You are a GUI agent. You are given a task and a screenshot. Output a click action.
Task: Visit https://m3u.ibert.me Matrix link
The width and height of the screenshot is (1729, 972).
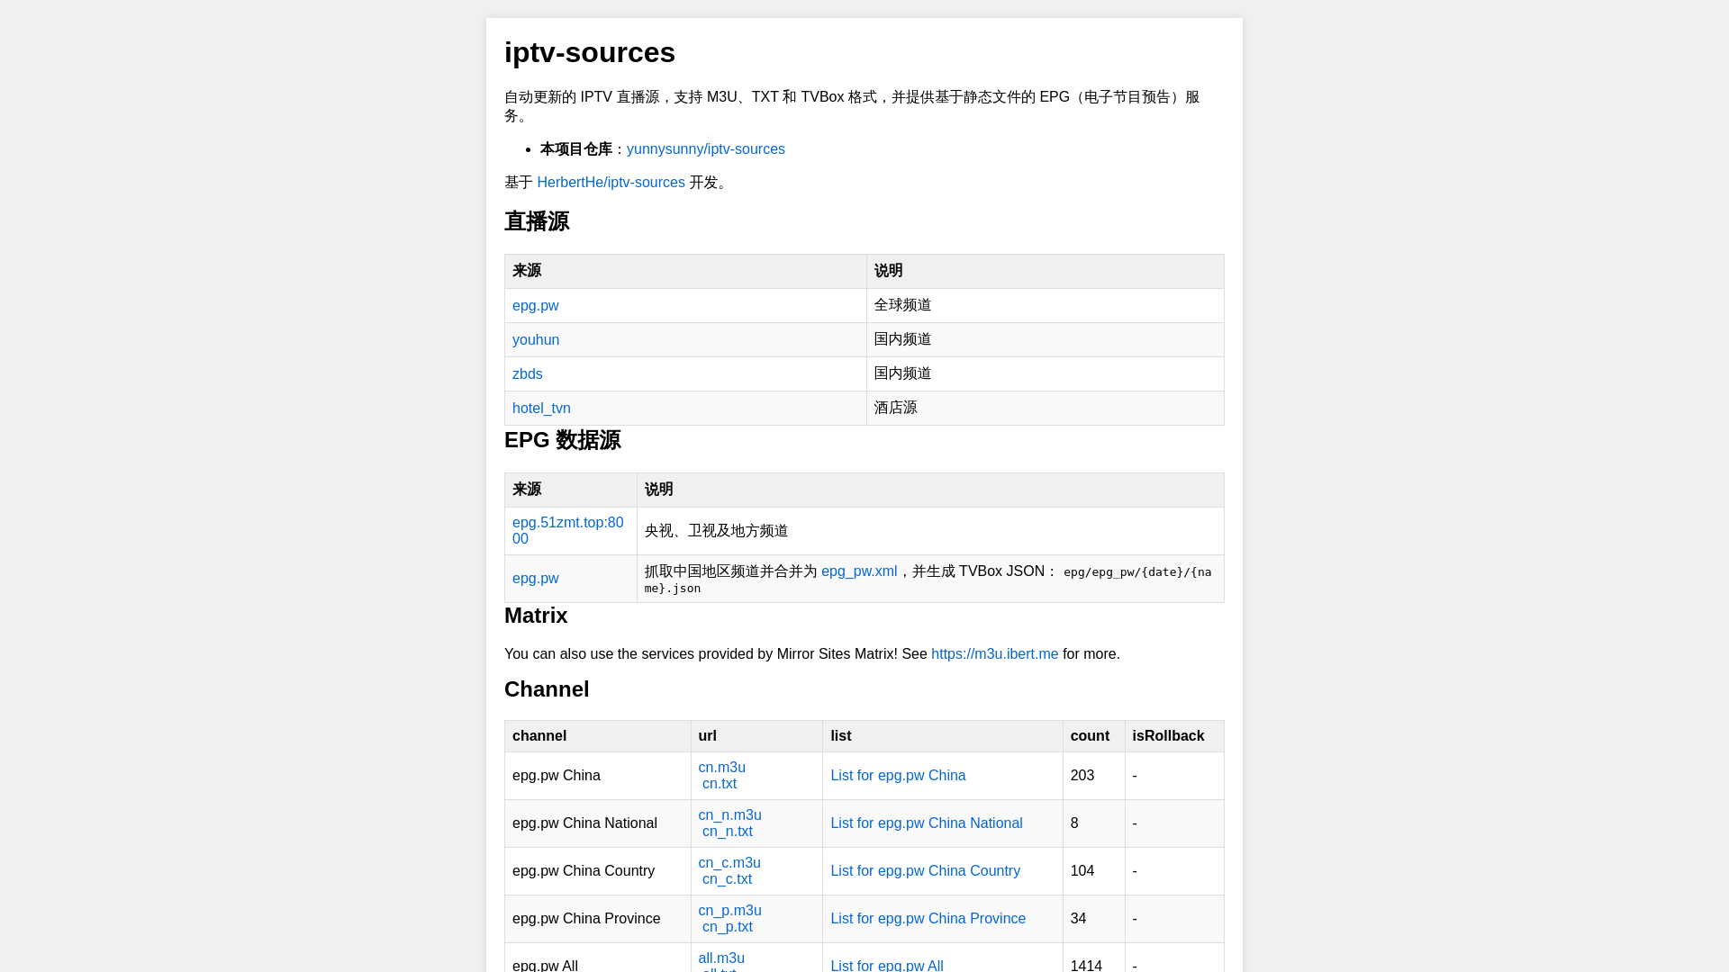click(x=994, y=654)
